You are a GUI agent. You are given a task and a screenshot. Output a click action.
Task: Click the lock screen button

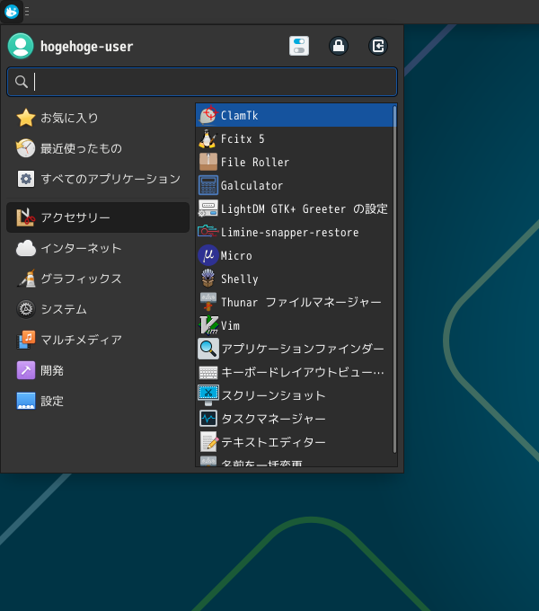[339, 46]
